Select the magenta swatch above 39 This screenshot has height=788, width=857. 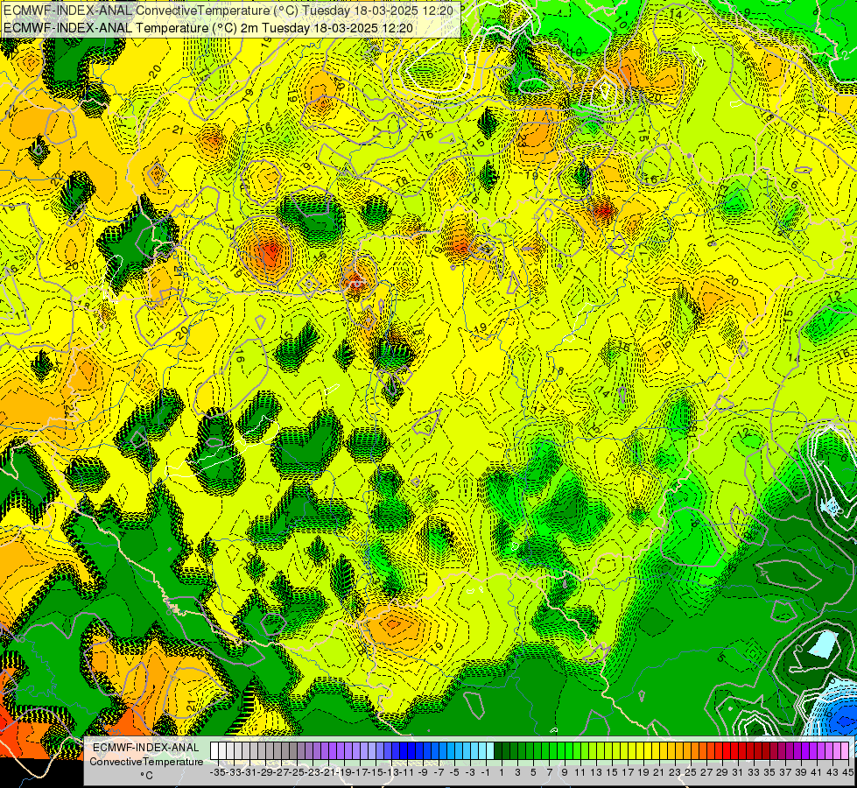[797, 751]
